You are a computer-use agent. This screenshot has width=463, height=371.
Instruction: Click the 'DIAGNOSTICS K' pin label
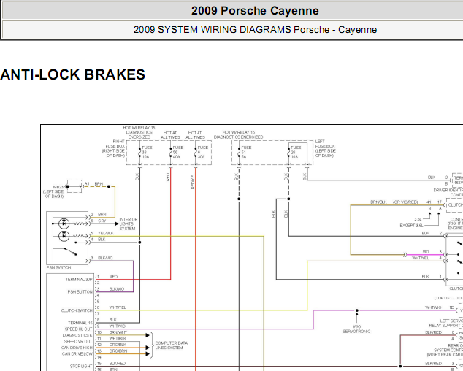[x=77, y=335]
